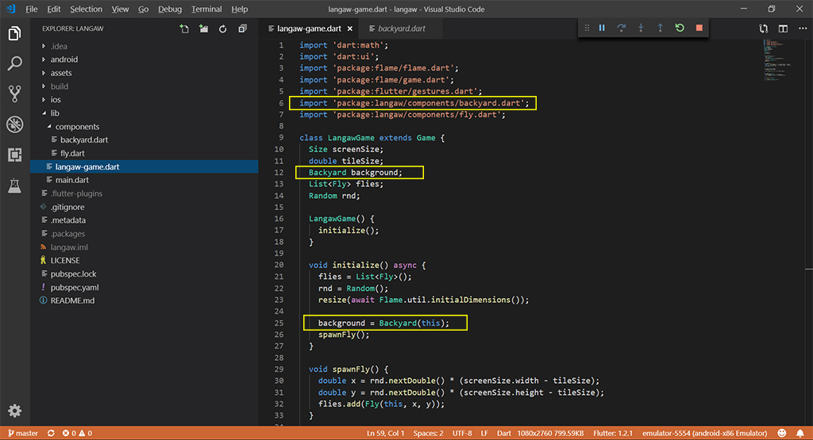Pause the debug session
813x440 pixels.
coord(602,28)
